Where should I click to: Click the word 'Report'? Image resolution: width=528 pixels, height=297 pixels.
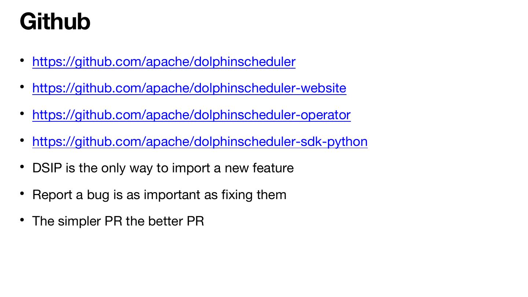[52, 195]
